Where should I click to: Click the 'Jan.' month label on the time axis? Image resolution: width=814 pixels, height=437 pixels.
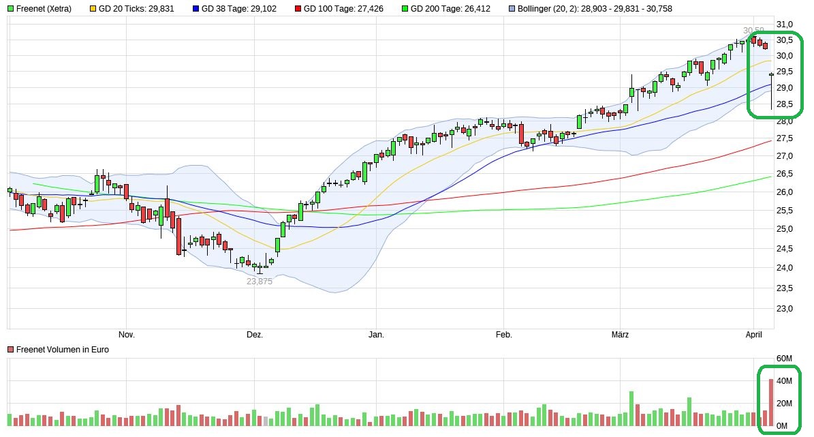point(377,335)
